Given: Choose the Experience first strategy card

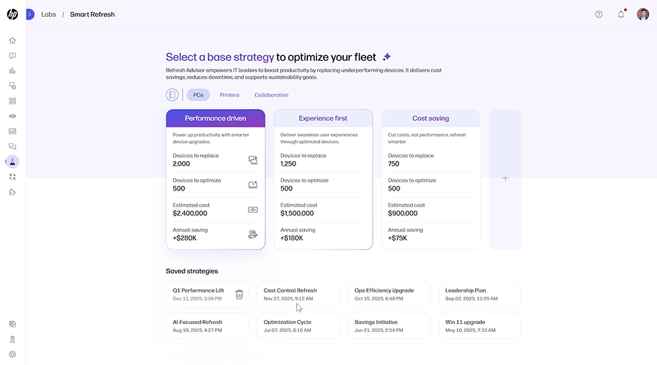Looking at the screenshot, I should click(x=323, y=118).
